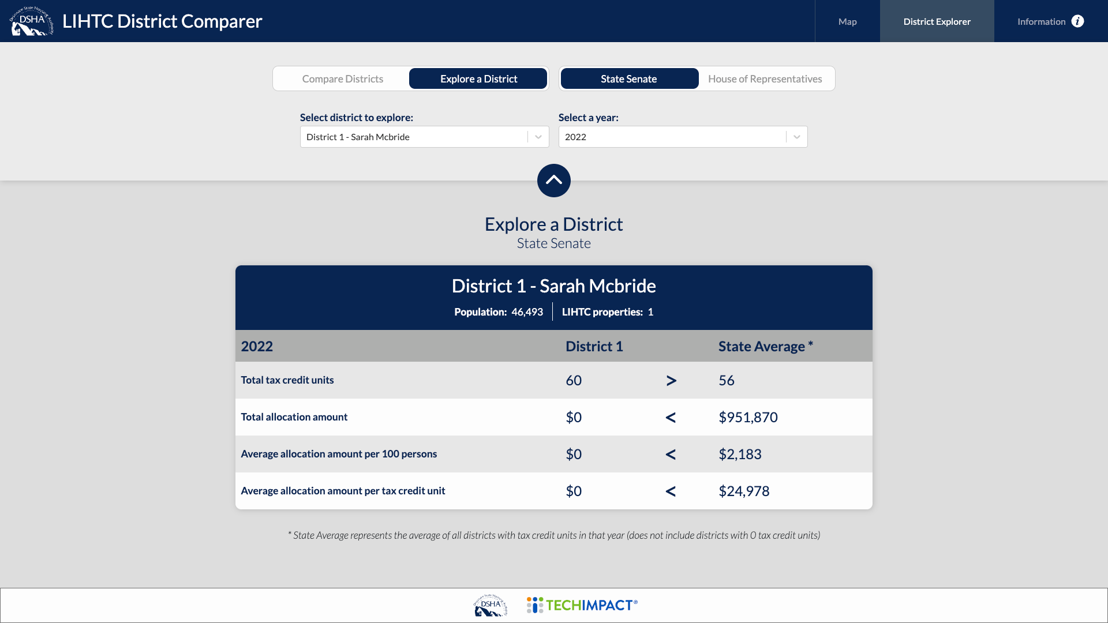Collapse the filter panel with the up-chevron button
The image size is (1108, 623).
(x=554, y=181)
